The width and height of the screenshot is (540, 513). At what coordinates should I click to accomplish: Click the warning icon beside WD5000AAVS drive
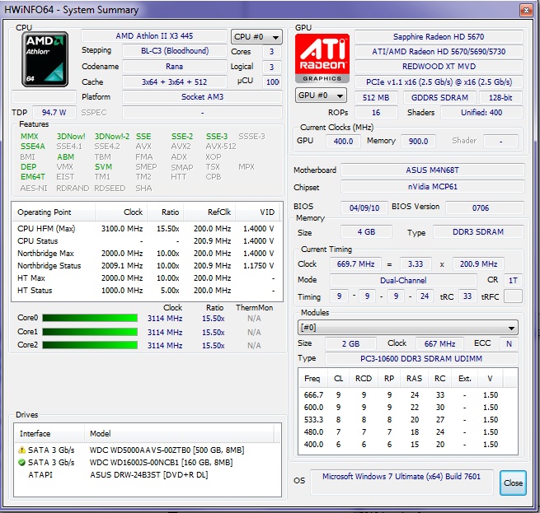click(21, 450)
